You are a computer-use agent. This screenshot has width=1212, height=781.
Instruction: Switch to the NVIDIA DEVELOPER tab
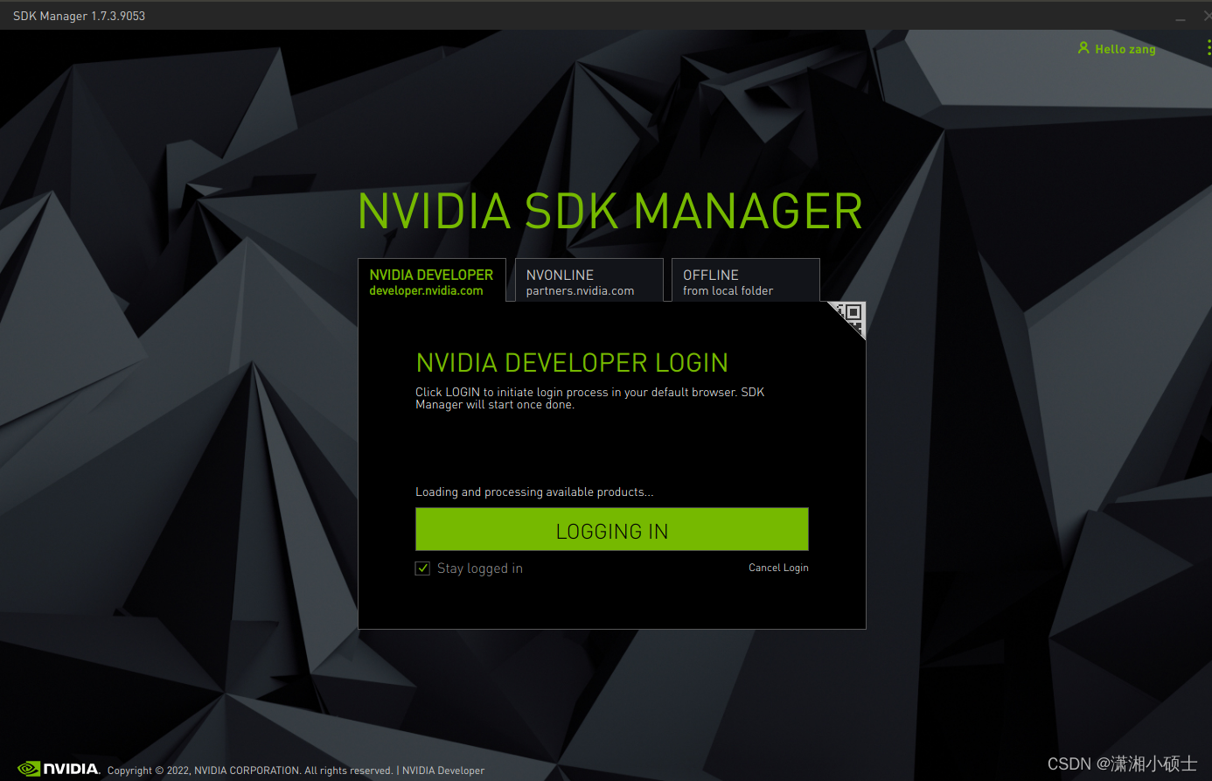pyautogui.click(x=431, y=281)
